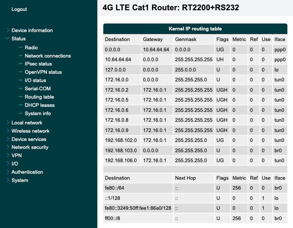Expand the Authentication chevron
This screenshot has width=293, height=228.
tap(8, 172)
